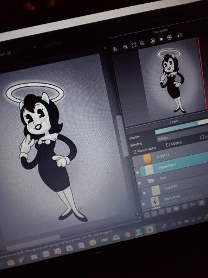Toggle visibility of the line folder

139,183
